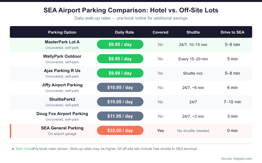262x163 pixels.
Task: Select the Ajax Parking R Us $9.99 pill
Action: point(120,73)
